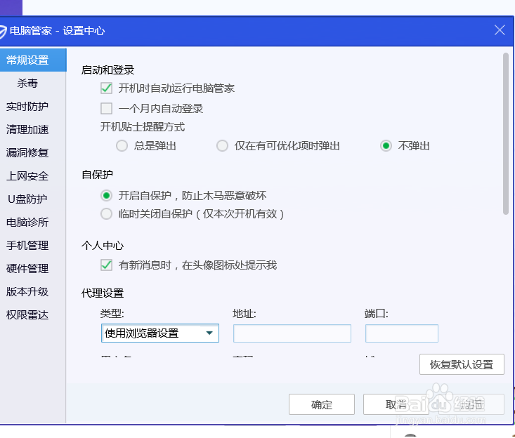Click the proxy 端口 input field

click(x=402, y=333)
